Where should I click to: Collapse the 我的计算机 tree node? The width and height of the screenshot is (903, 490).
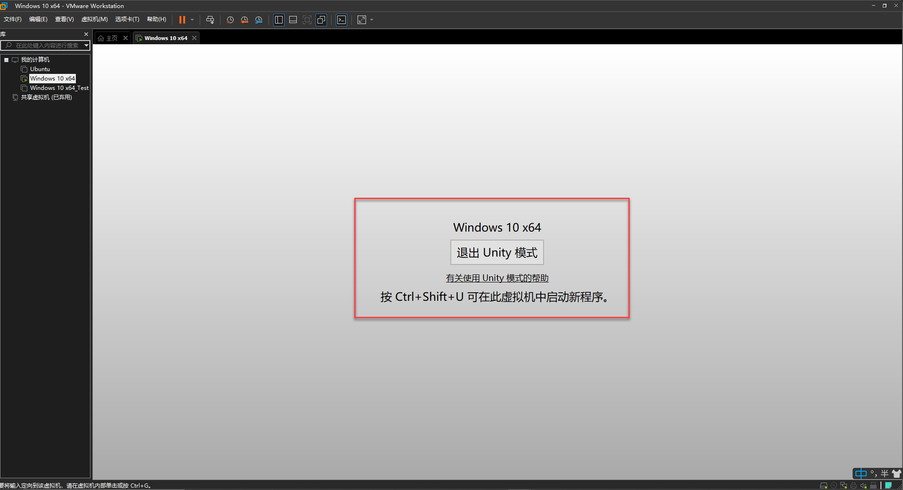6,60
